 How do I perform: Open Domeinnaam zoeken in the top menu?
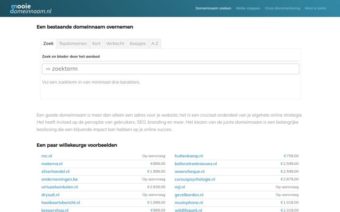[x=213, y=8]
